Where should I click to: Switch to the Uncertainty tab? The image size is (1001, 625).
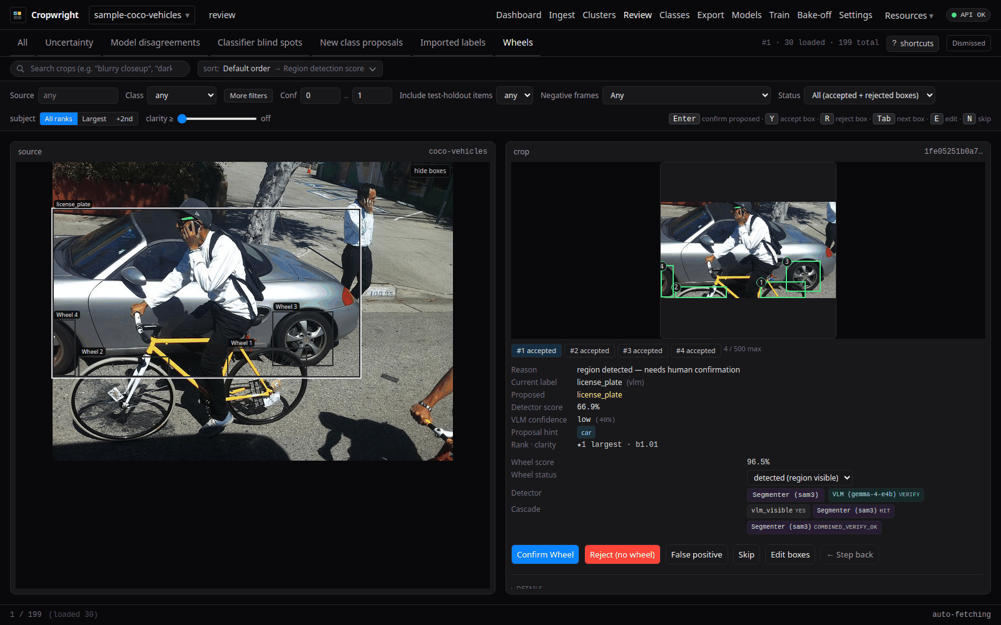(x=69, y=42)
